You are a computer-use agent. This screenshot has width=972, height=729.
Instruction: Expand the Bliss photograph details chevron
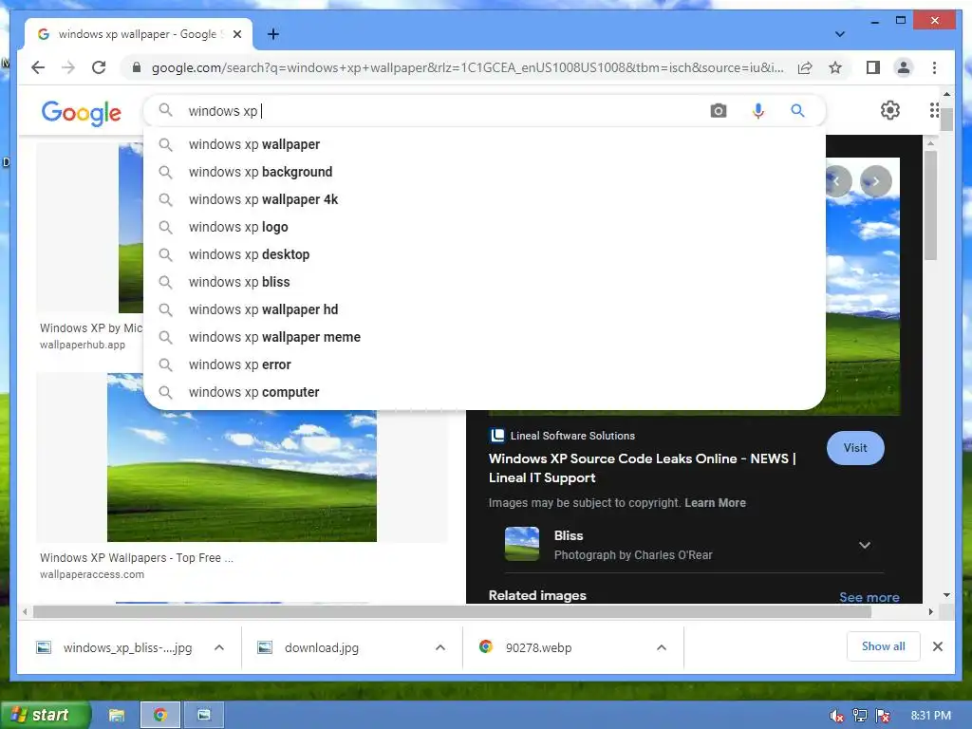[865, 545]
